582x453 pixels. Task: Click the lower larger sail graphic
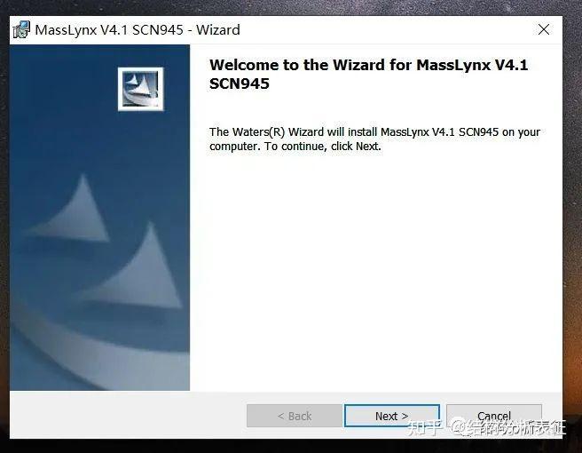point(134,266)
